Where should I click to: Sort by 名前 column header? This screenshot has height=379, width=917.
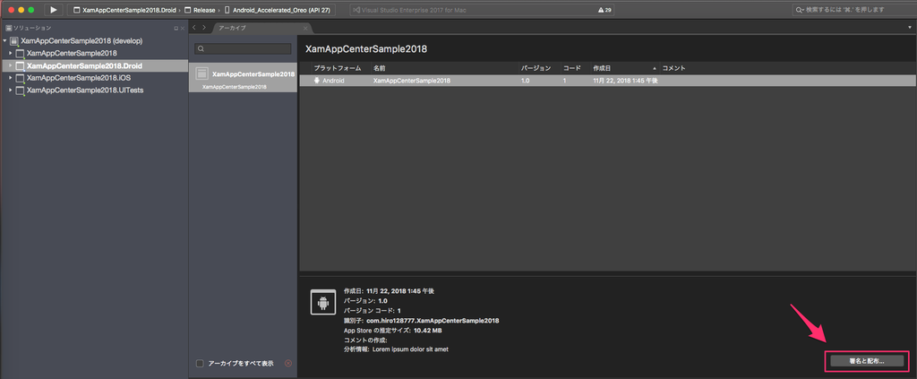[x=380, y=68]
